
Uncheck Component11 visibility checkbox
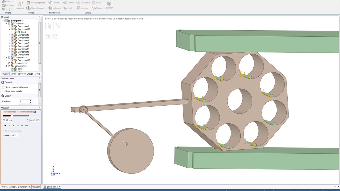[x=9, y=24]
